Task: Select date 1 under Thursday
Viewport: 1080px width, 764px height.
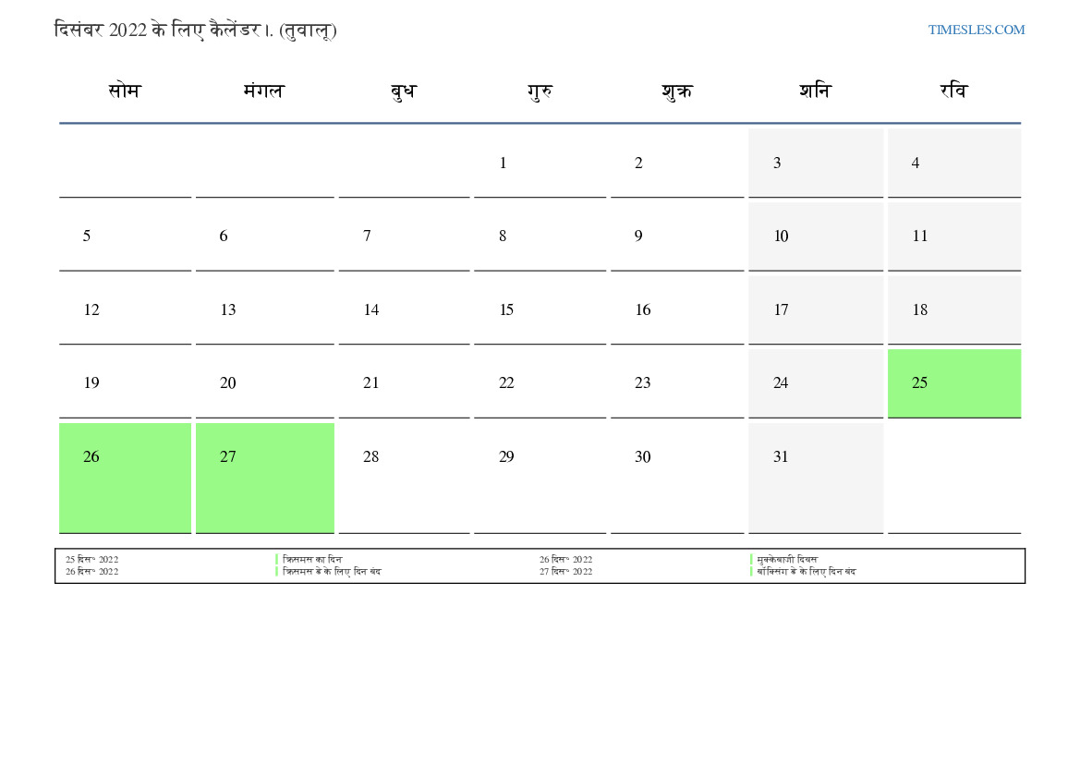Action: pos(503,164)
